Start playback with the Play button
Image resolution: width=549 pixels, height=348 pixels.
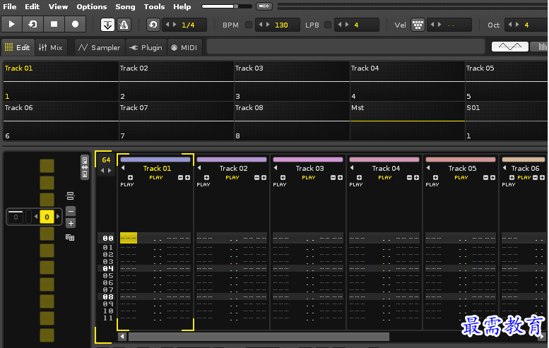tap(11, 25)
